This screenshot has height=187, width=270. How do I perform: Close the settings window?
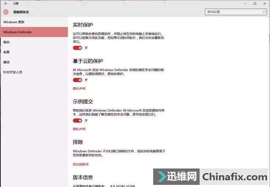point(265,3)
